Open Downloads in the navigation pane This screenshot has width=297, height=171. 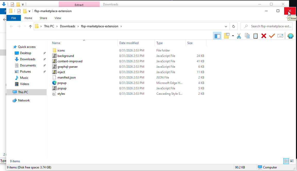[28, 59]
